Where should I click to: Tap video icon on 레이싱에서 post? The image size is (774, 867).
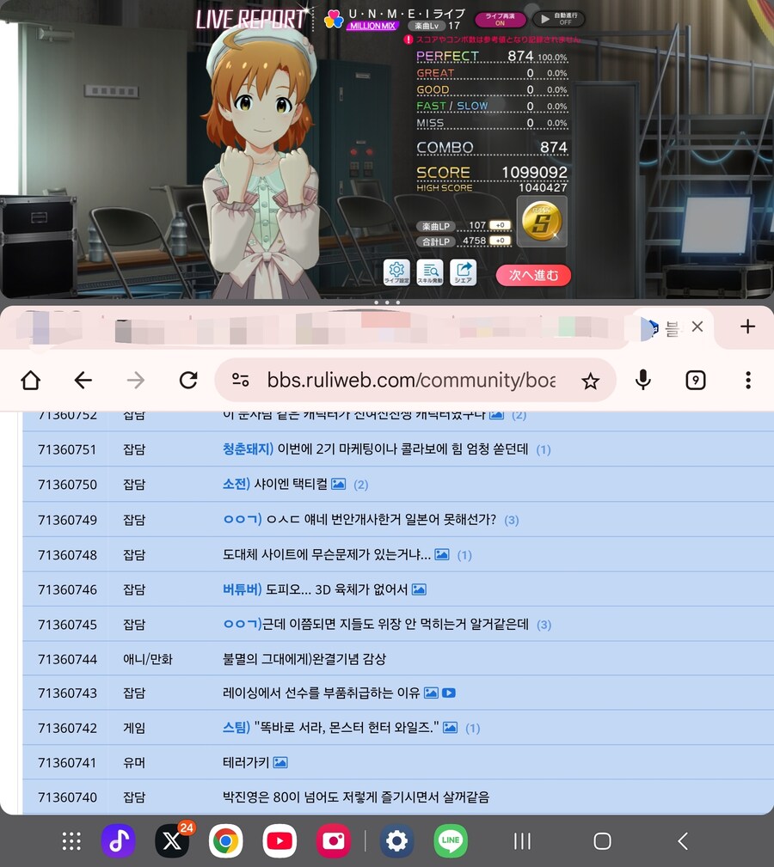pyautogui.click(x=449, y=693)
